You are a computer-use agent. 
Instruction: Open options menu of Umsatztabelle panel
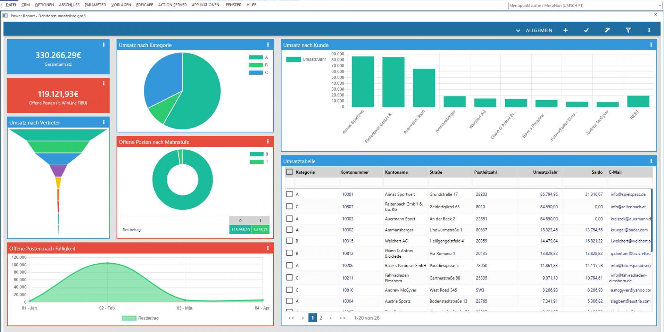coord(651,161)
